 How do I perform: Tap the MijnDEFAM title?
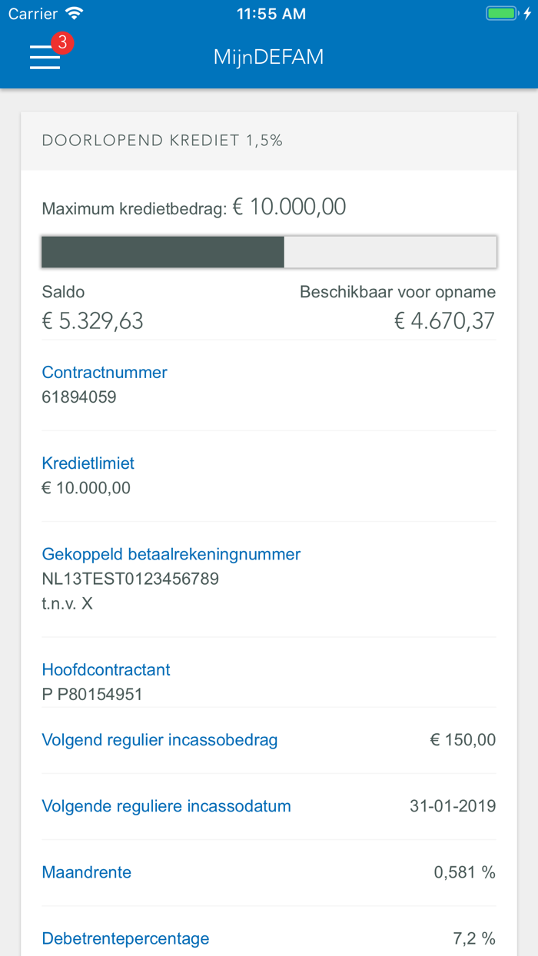268,57
